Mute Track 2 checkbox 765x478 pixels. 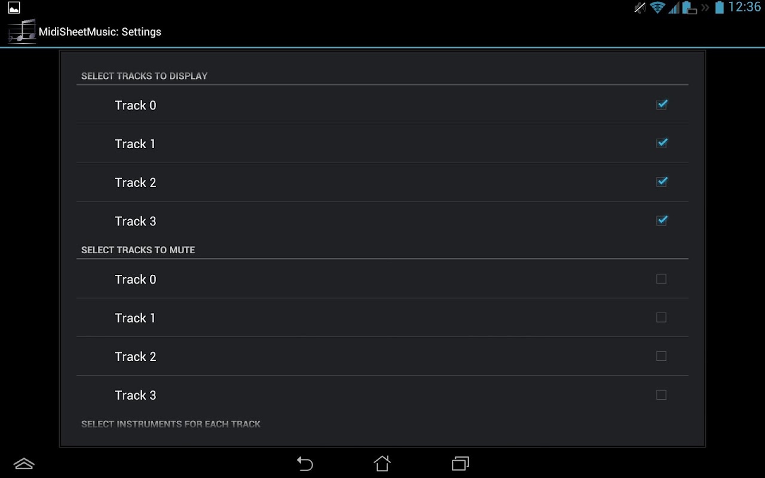(661, 356)
